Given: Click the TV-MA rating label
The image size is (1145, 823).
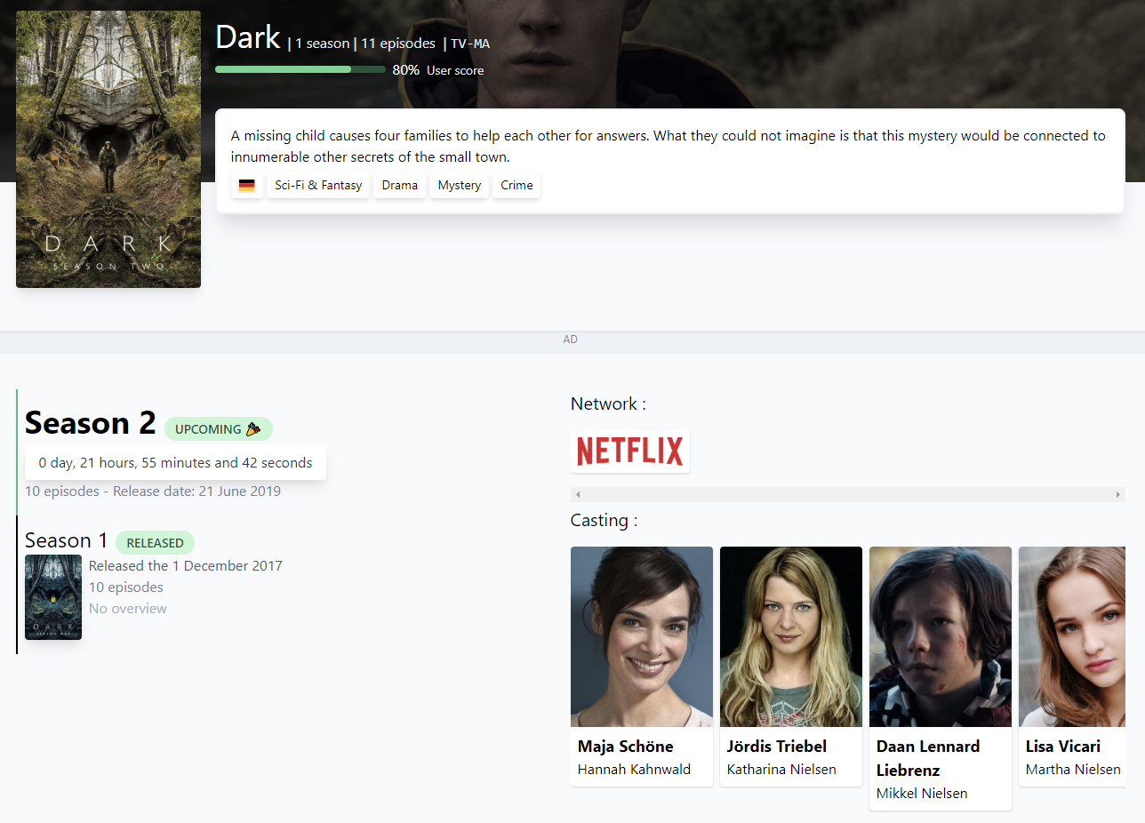Looking at the screenshot, I should 470,44.
